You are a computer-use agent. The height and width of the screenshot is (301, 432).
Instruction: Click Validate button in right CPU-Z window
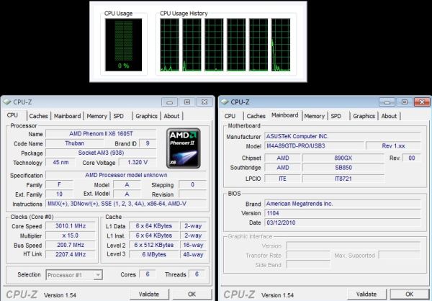click(x=366, y=294)
